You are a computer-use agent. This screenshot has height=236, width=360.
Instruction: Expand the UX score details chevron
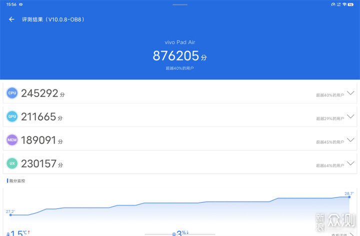[350, 163]
